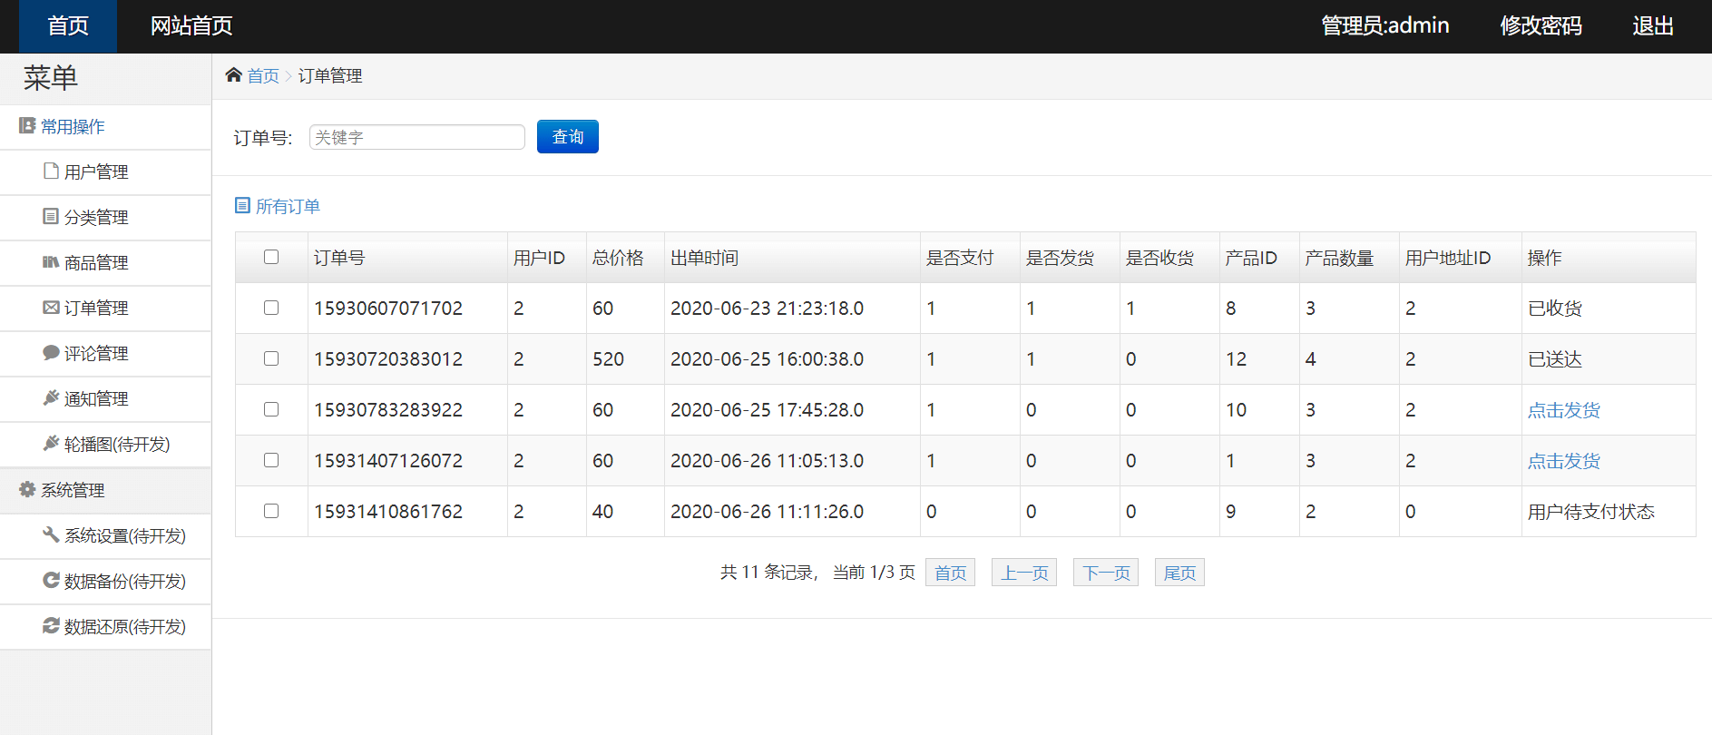Select checkbox for order 15930783283922

click(271, 409)
